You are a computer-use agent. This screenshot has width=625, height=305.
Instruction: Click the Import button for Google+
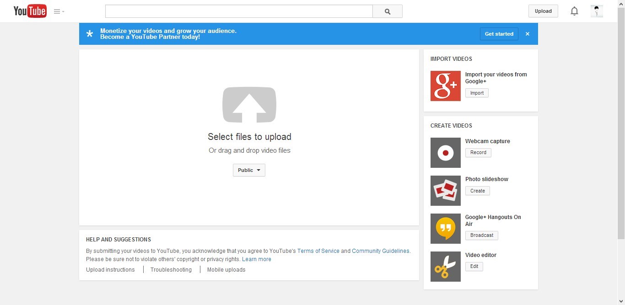[x=477, y=93]
